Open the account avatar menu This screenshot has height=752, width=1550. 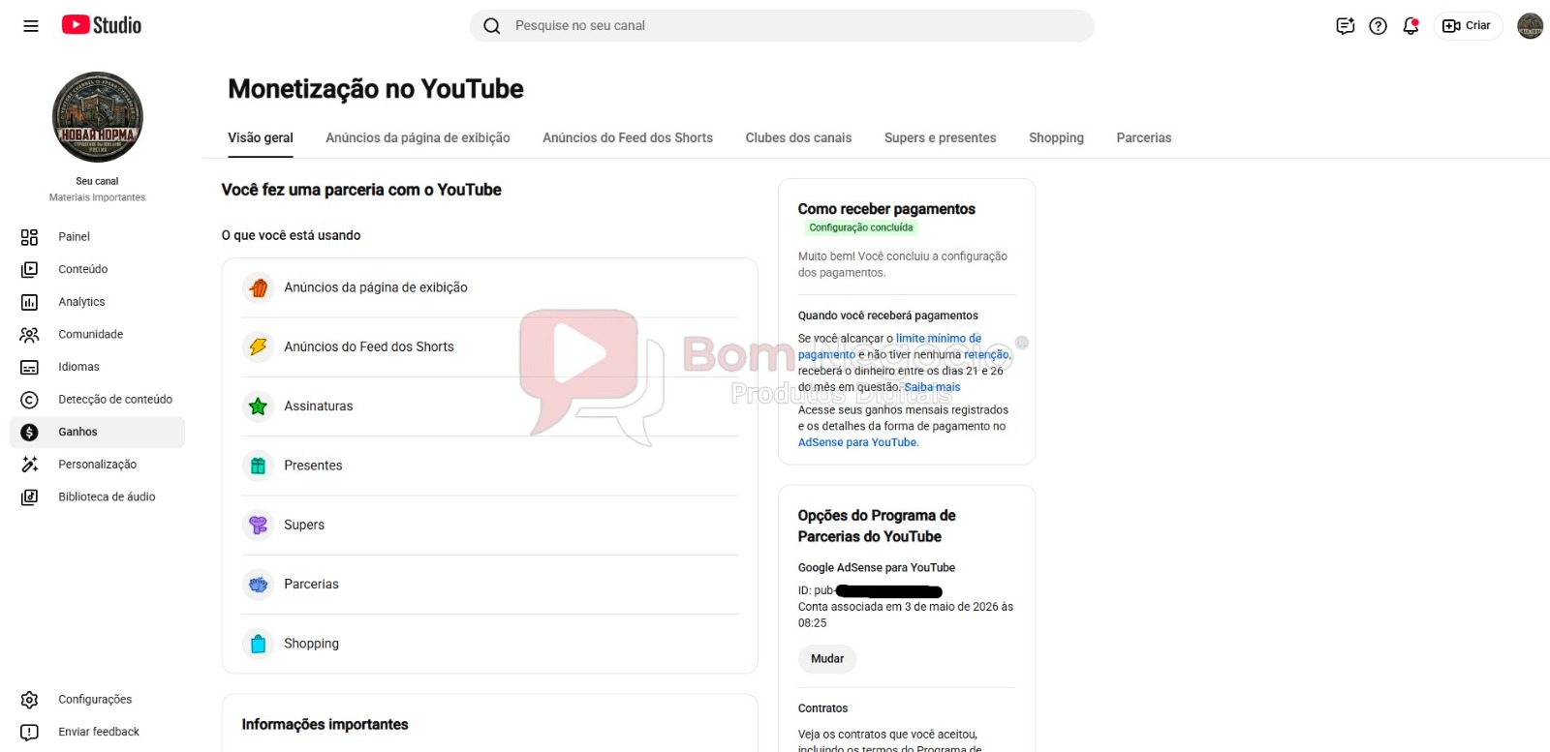coord(1530,26)
